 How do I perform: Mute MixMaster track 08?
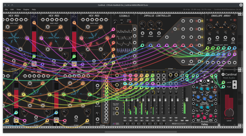tap(164, 118)
